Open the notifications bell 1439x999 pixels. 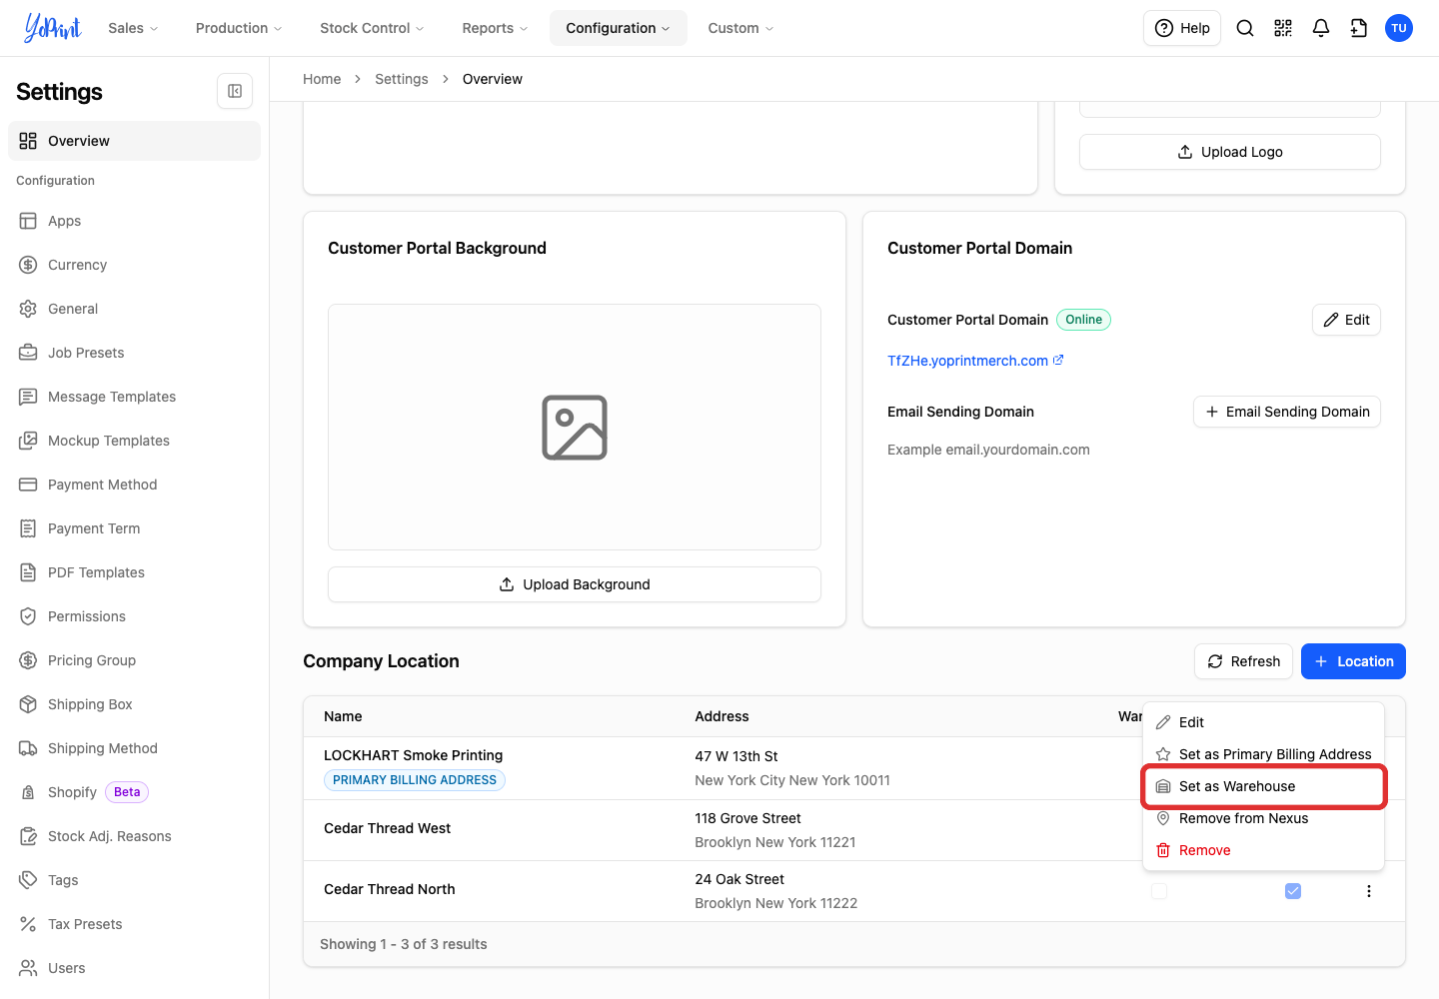click(x=1321, y=28)
